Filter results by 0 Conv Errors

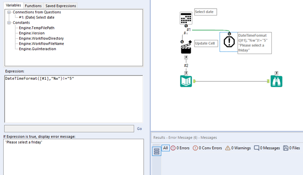pyautogui.click(x=208, y=148)
